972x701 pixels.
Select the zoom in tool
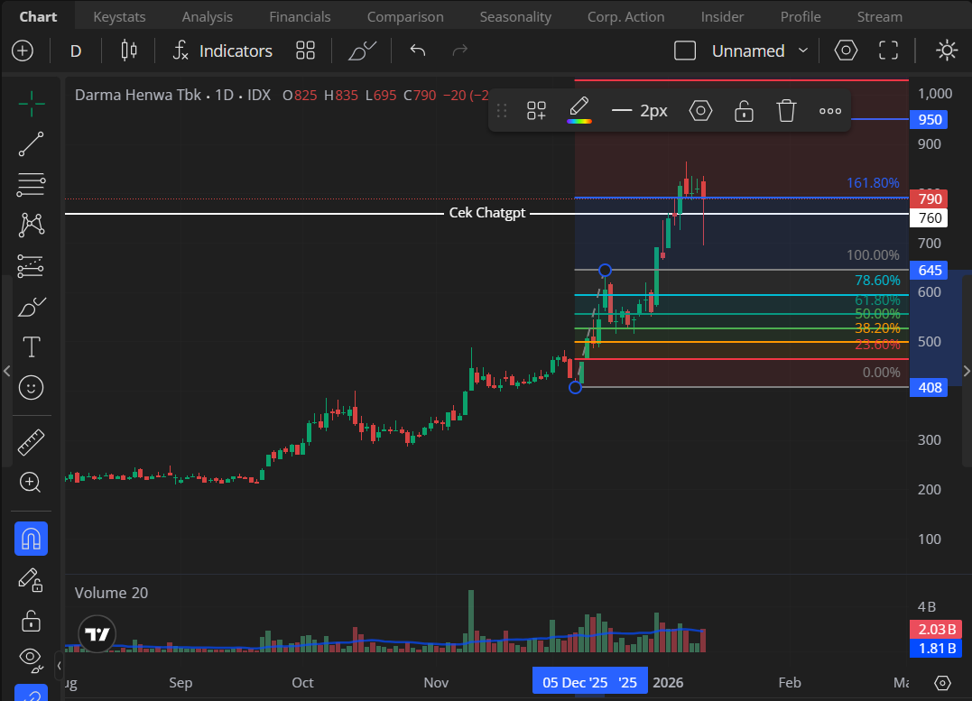(x=31, y=482)
